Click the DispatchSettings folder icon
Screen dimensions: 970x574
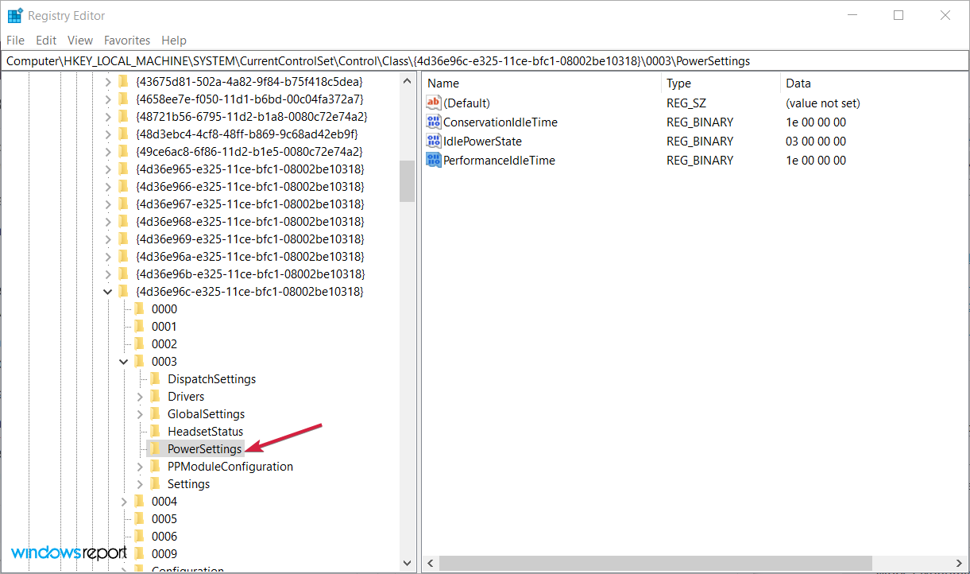point(155,378)
